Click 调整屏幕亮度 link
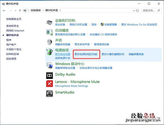 136,54
